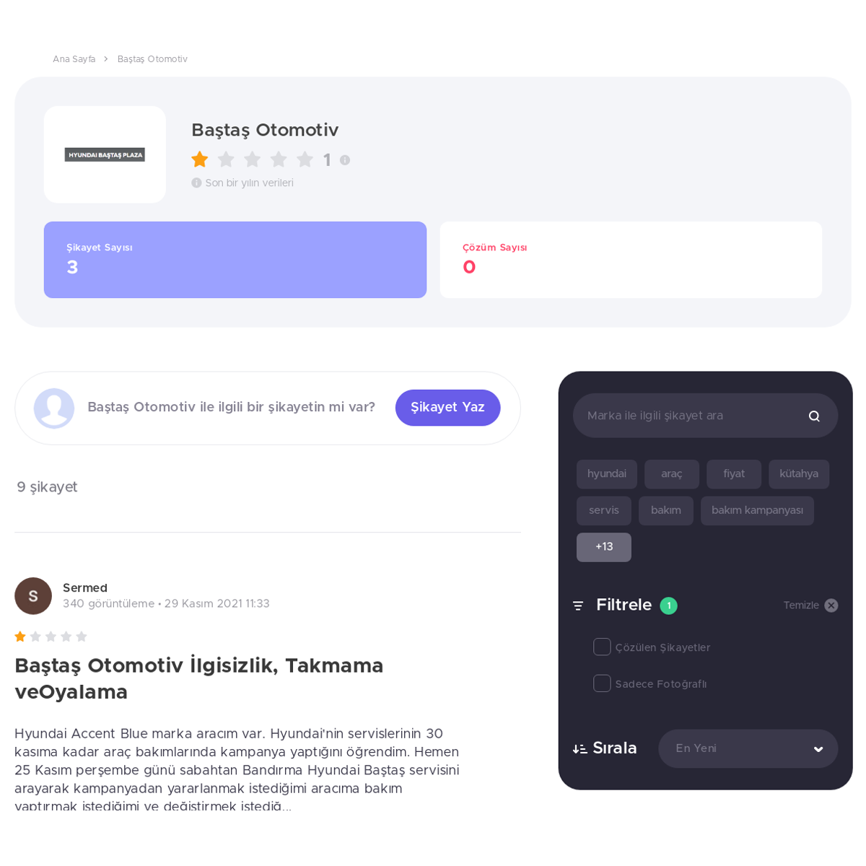The image size is (866, 866).
Task: Select the bakım kampanyası tag
Action: pos(757,510)
